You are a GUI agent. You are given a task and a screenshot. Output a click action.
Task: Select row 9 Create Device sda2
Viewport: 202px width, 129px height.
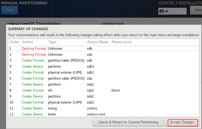click(x=104, y=96)
